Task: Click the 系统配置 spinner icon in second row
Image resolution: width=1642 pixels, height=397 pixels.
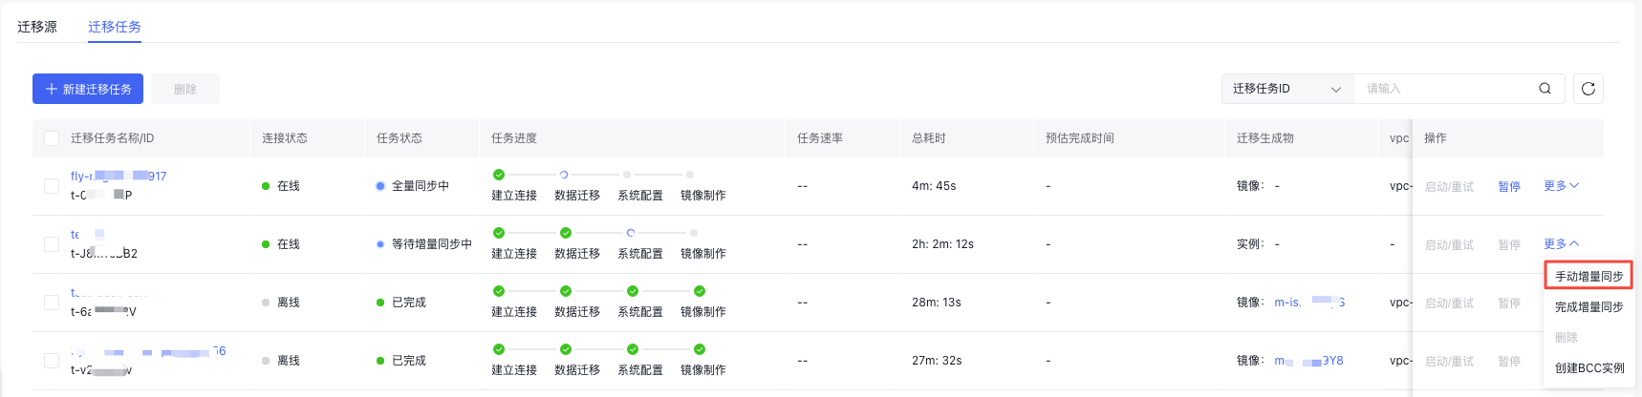Action: (x=631, y=233)
